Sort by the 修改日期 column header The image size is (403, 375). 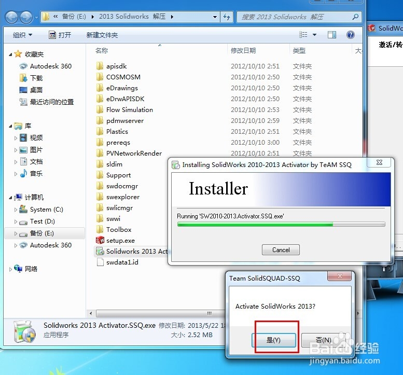coord(243,50)
